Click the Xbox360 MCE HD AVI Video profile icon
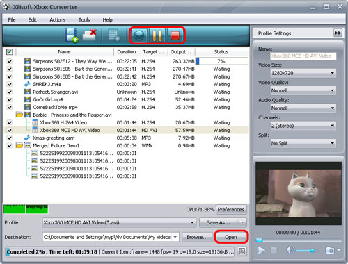 35,130
